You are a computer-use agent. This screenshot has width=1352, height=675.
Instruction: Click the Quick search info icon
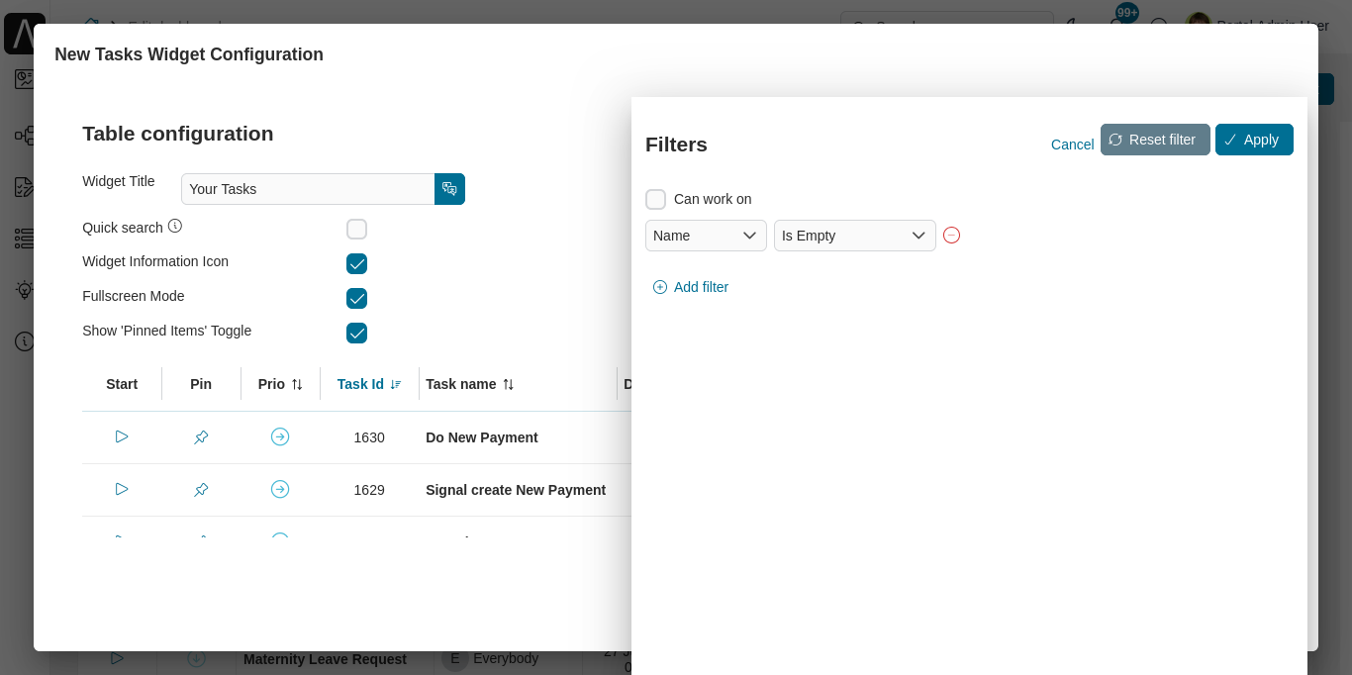[175, 226]
